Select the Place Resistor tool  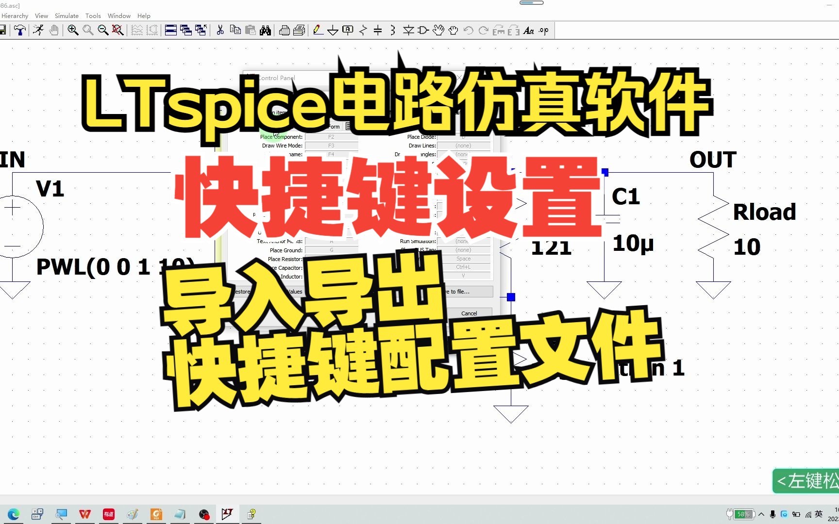pyautogui.click(x=363, y=31)
